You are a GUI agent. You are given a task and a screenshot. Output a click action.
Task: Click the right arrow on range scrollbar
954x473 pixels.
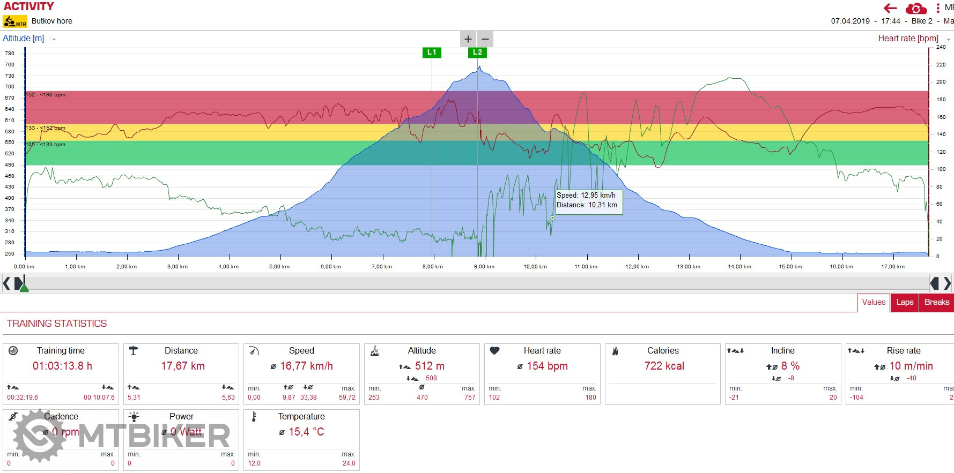click(948, 283)
